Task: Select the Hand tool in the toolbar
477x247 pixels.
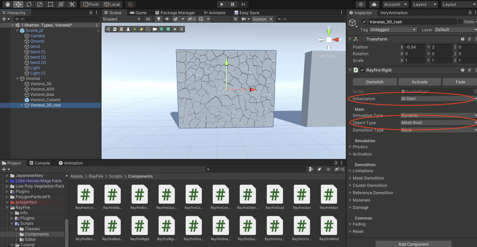Action: (x=8, y=4)
